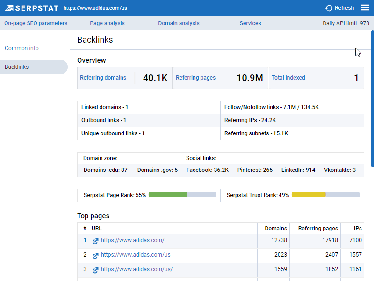374x281 pixels.
Task: Click IPs value 1557
Action: (x=356, y=255)
